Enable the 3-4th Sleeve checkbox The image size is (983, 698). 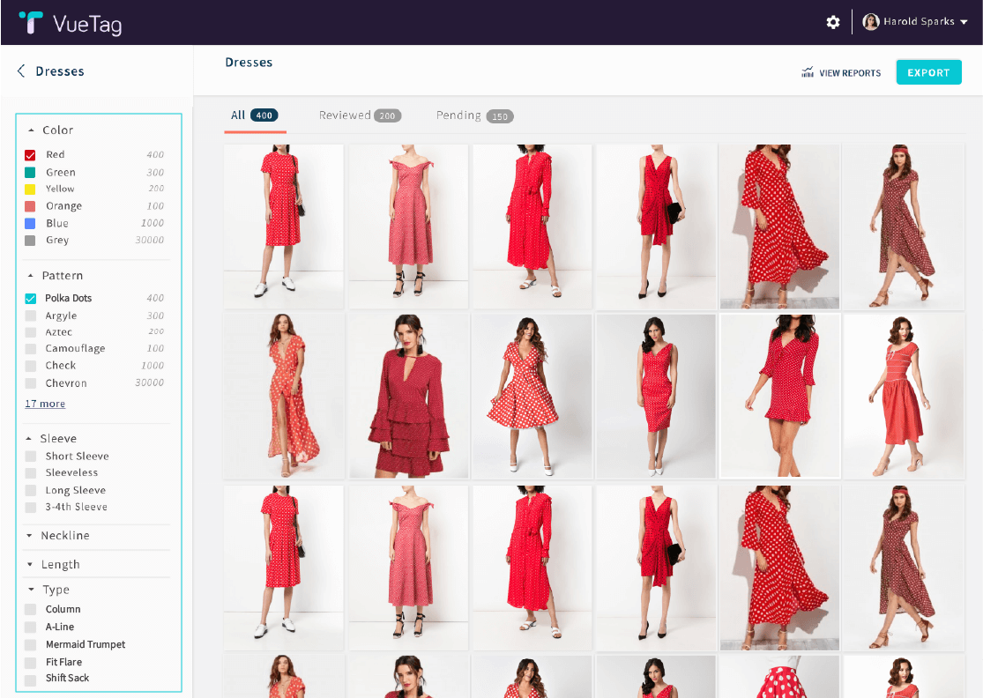pyautogui.click(x=30, y=507)
